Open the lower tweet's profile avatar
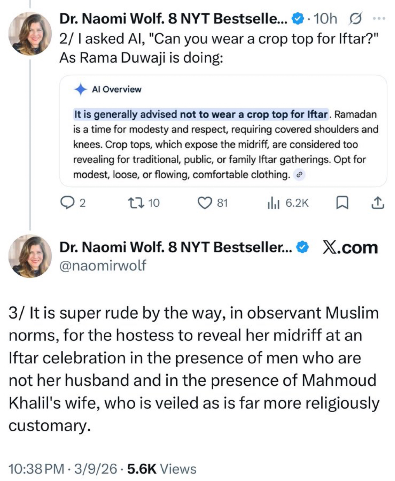 [30, 256]
